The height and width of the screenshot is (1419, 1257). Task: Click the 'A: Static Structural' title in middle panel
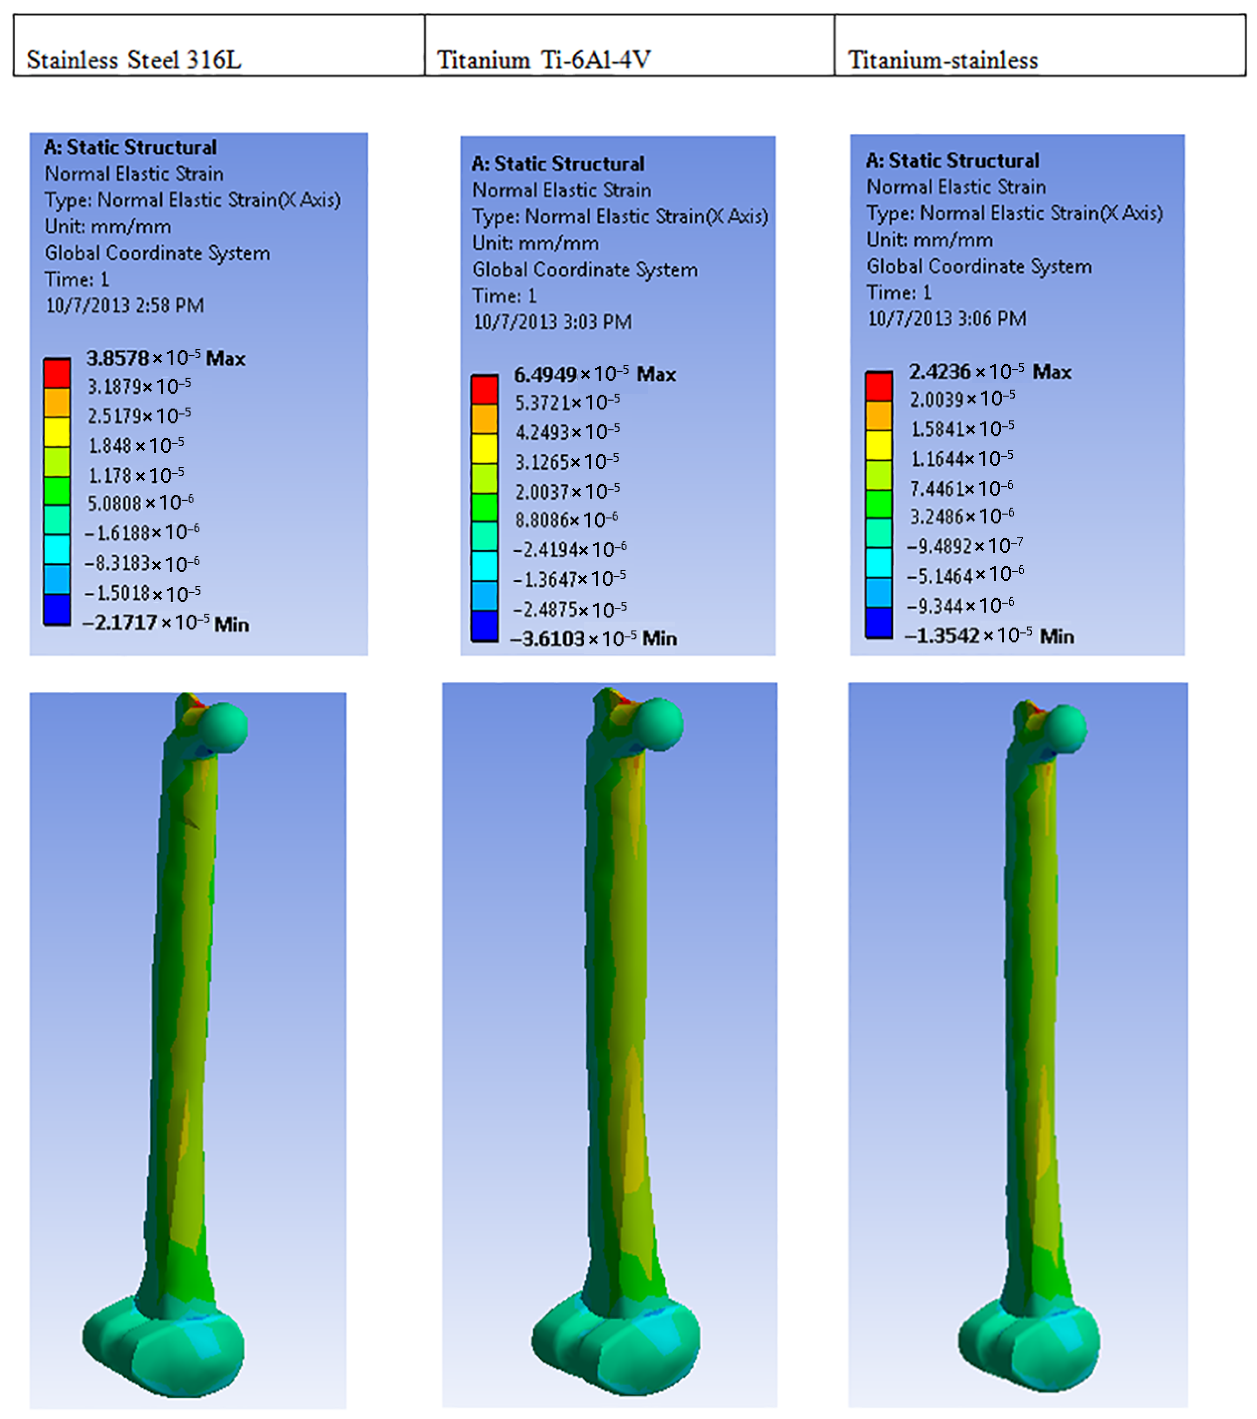[x=559, y=164]
